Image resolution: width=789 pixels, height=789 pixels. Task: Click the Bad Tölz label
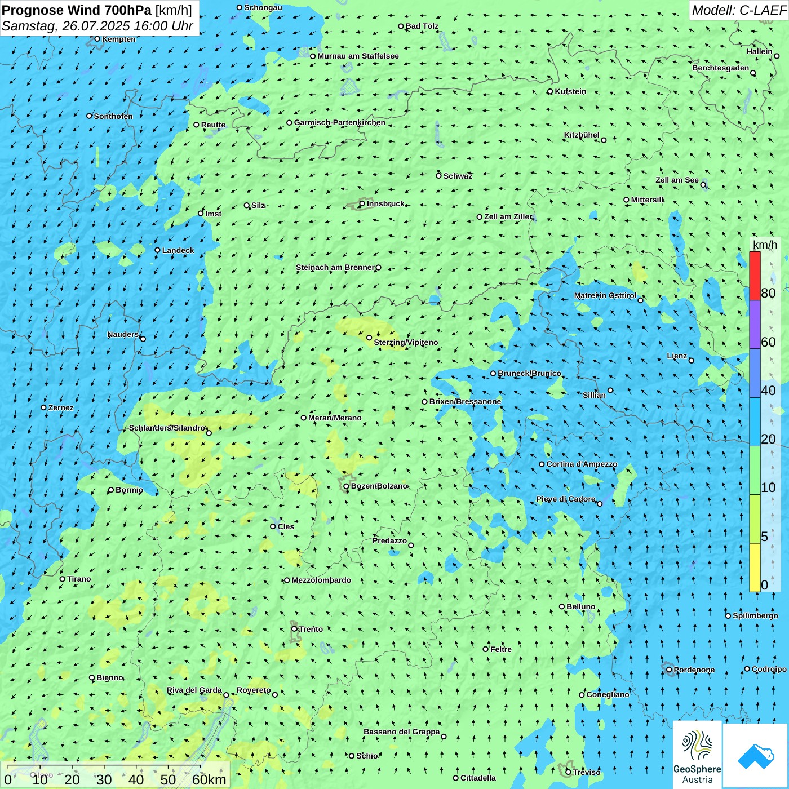pyautogui.click(x=422, y=26)
